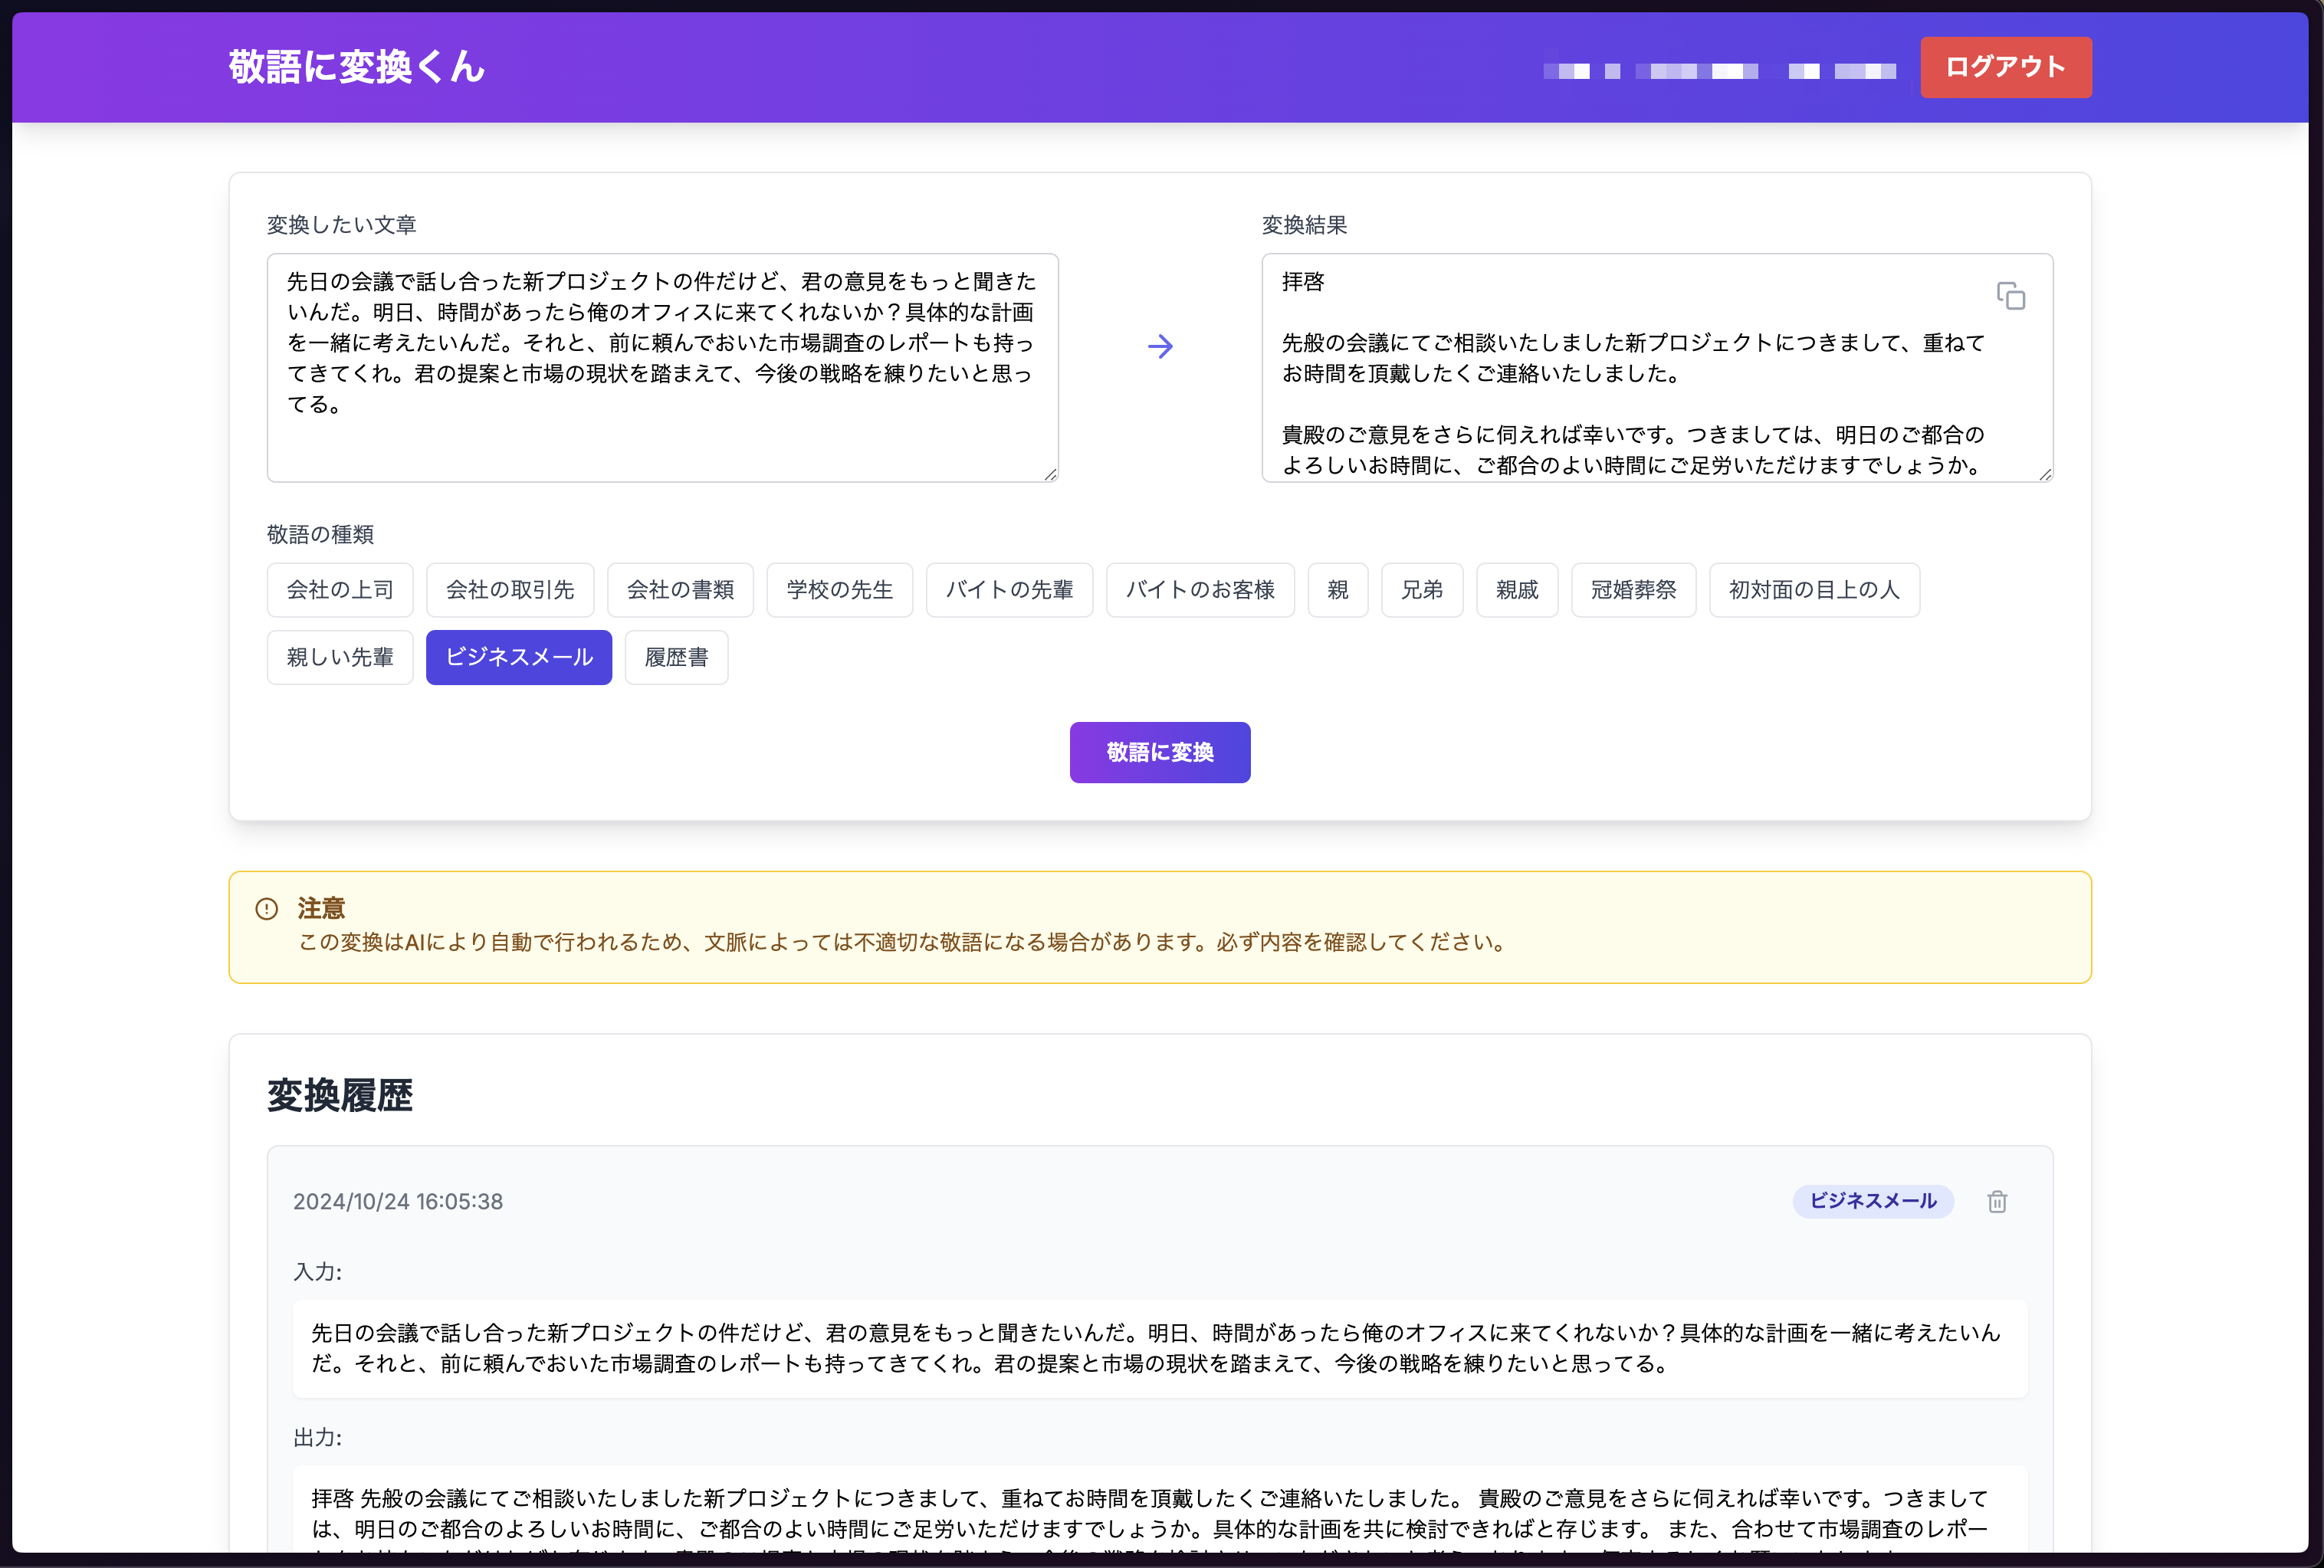Select the 初対面の目上の人 option
The image size is (2324, 1568).
tap(1814, 590)
